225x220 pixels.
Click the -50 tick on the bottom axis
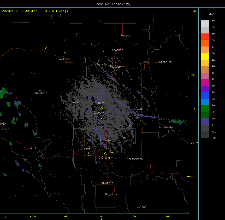(x=67, y=216)
